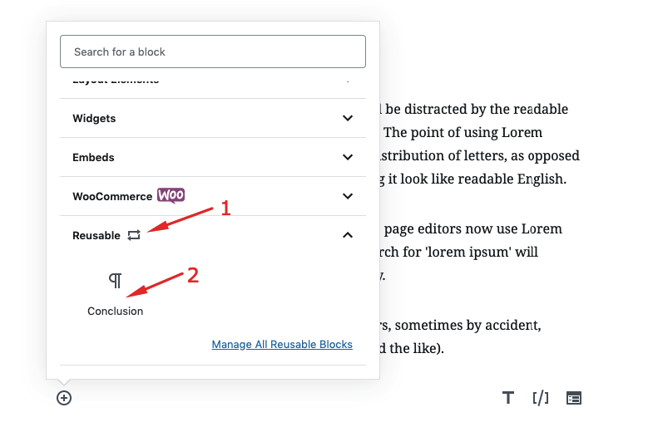The image size is (648, 427).
Task: Expand the partially hidden Layout Elements chevron
Action: (348, 81)
